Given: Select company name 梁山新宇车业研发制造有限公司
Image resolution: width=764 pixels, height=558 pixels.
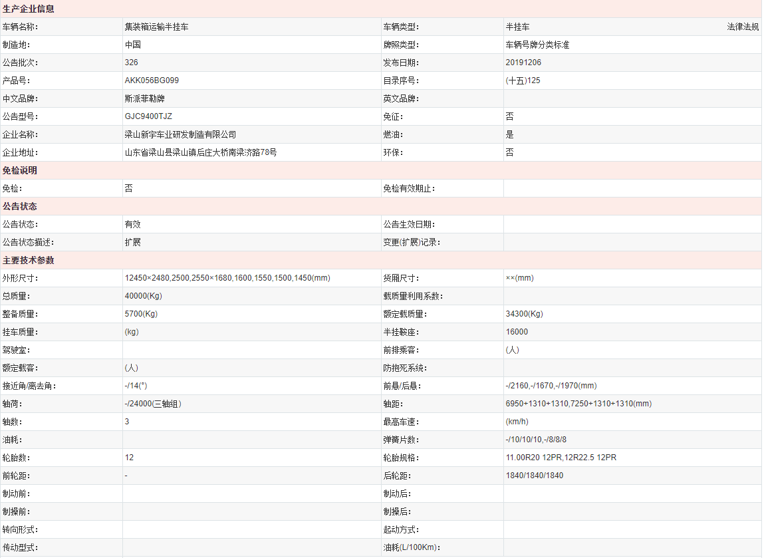Looking at the screenshot, I should click(180, 134).
